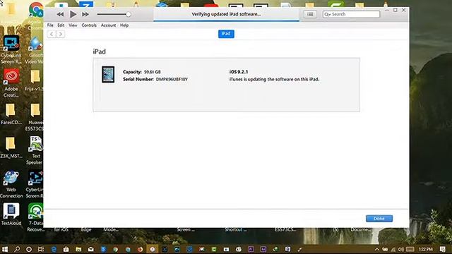
Task: Open the list view icon button
Action: [310, 14]
